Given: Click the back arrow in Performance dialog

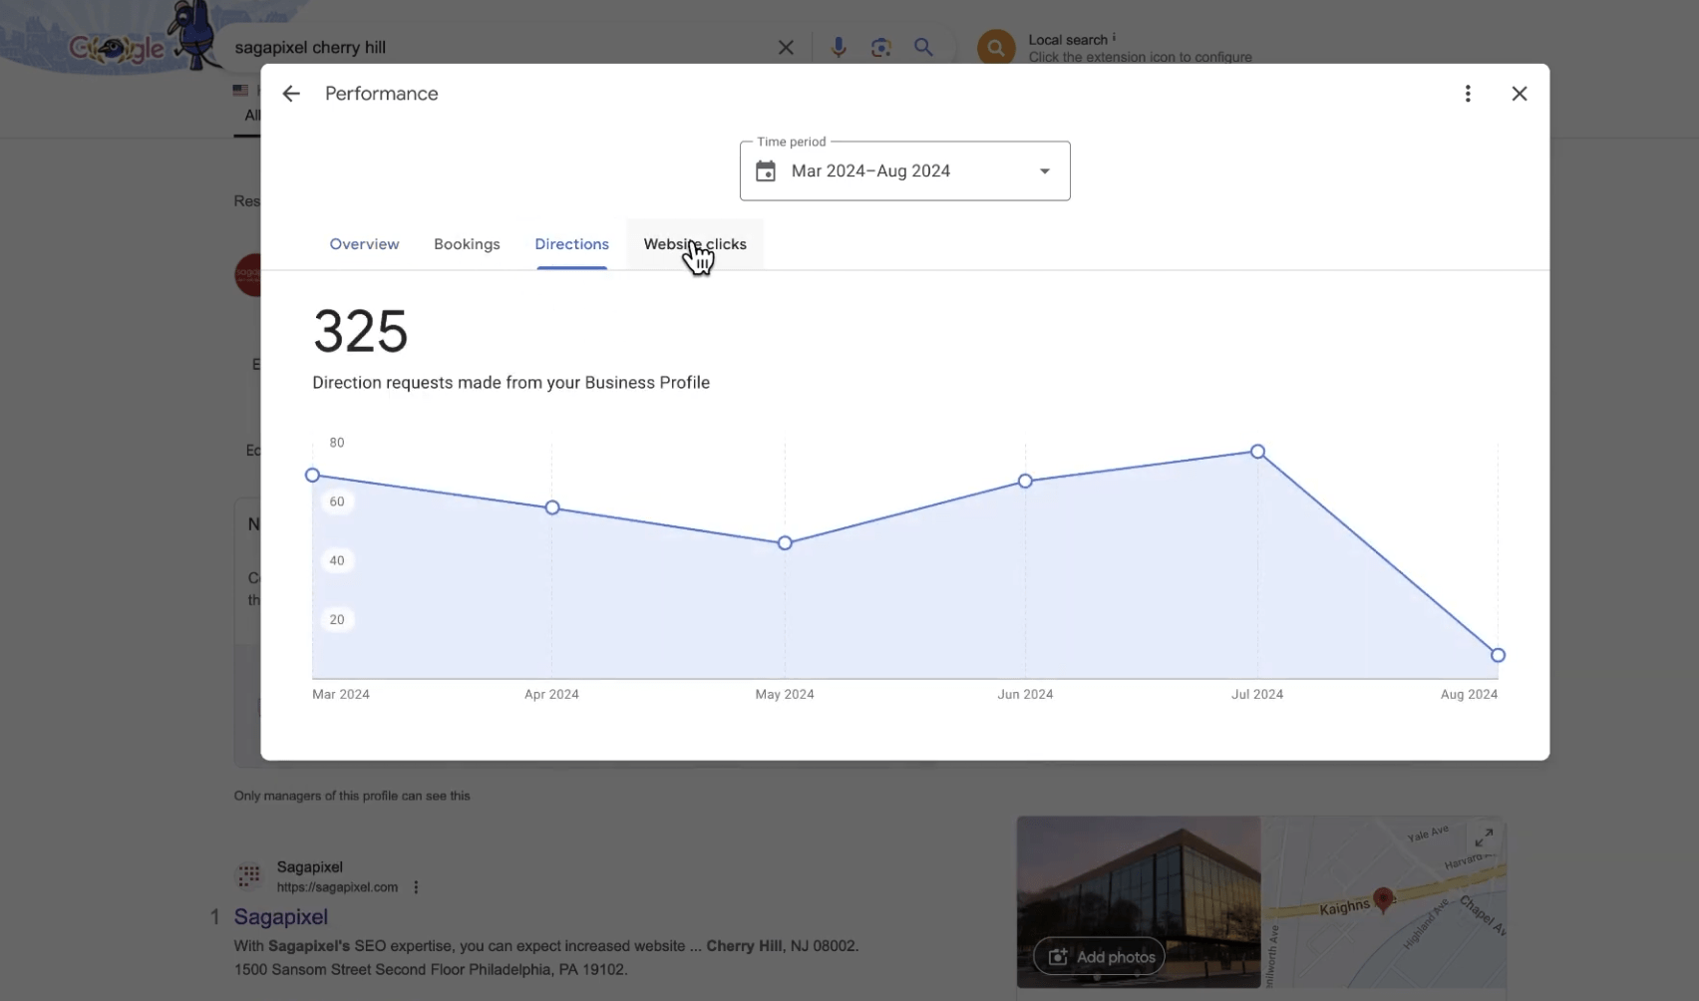Looking at the screenshot, I should click(291, 94).
